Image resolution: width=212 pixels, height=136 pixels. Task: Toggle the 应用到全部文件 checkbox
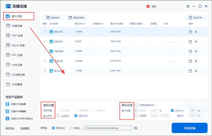click(137, 105)
